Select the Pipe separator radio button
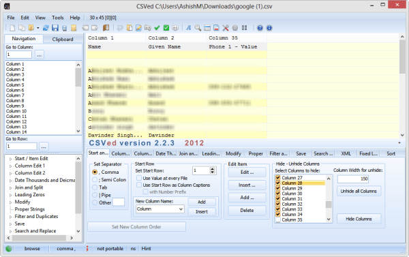The image size is (409, 257). 95,195
